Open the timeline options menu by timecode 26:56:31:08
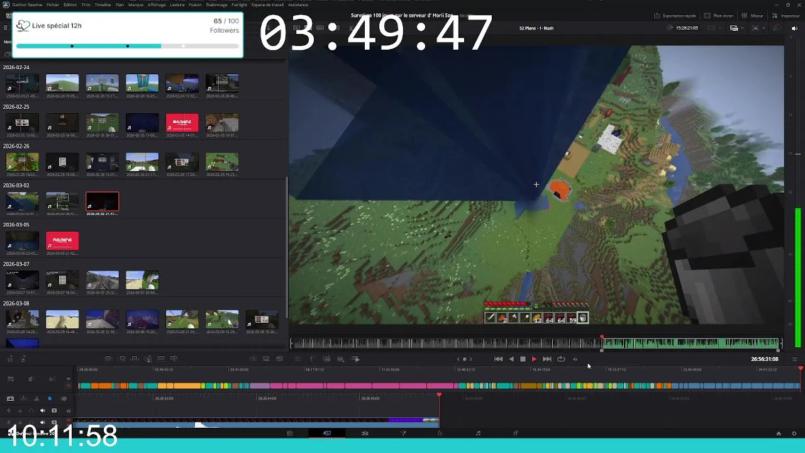The width and height of the screenshot is (805, 453). pos(794,359)
